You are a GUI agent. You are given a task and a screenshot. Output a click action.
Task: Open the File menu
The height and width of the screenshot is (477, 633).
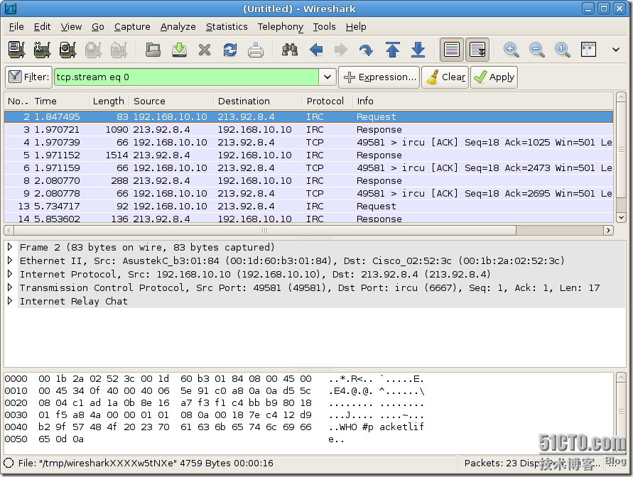[x=16, y=26]
